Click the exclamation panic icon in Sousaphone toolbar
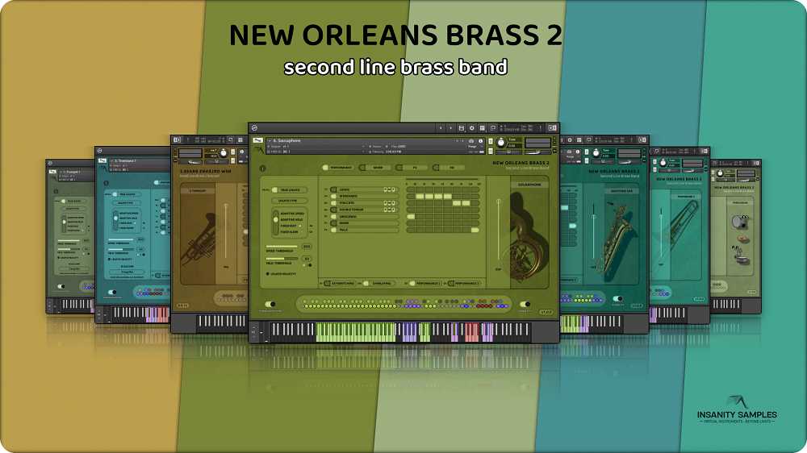The width and height of the screenshot is (807, 453). (x=541, y=128)
